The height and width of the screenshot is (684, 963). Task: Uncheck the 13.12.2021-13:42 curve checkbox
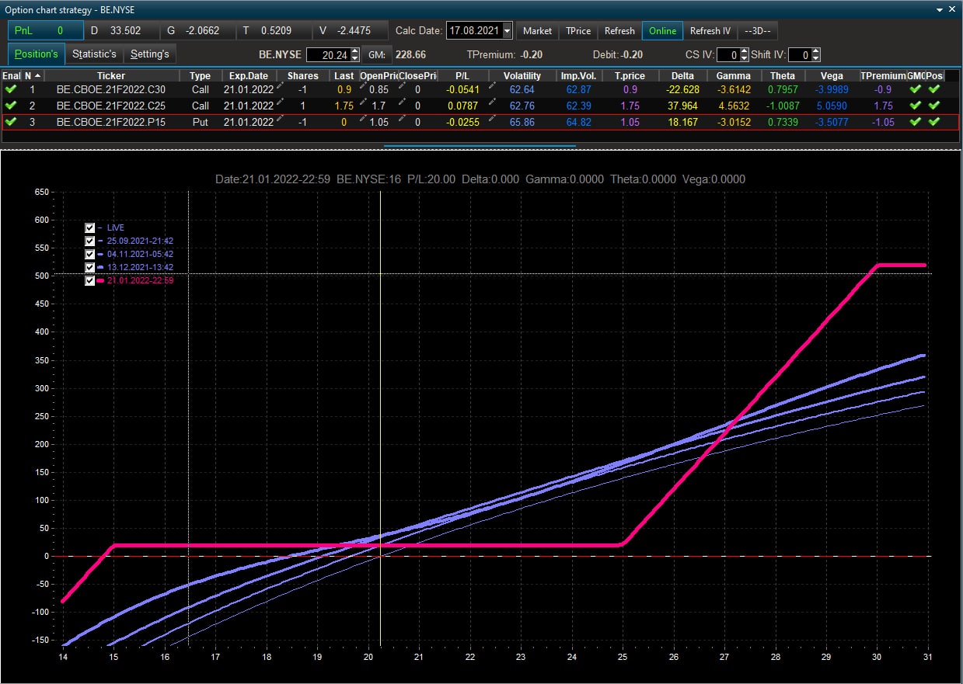pyautogui.click(x=90, y=267)
